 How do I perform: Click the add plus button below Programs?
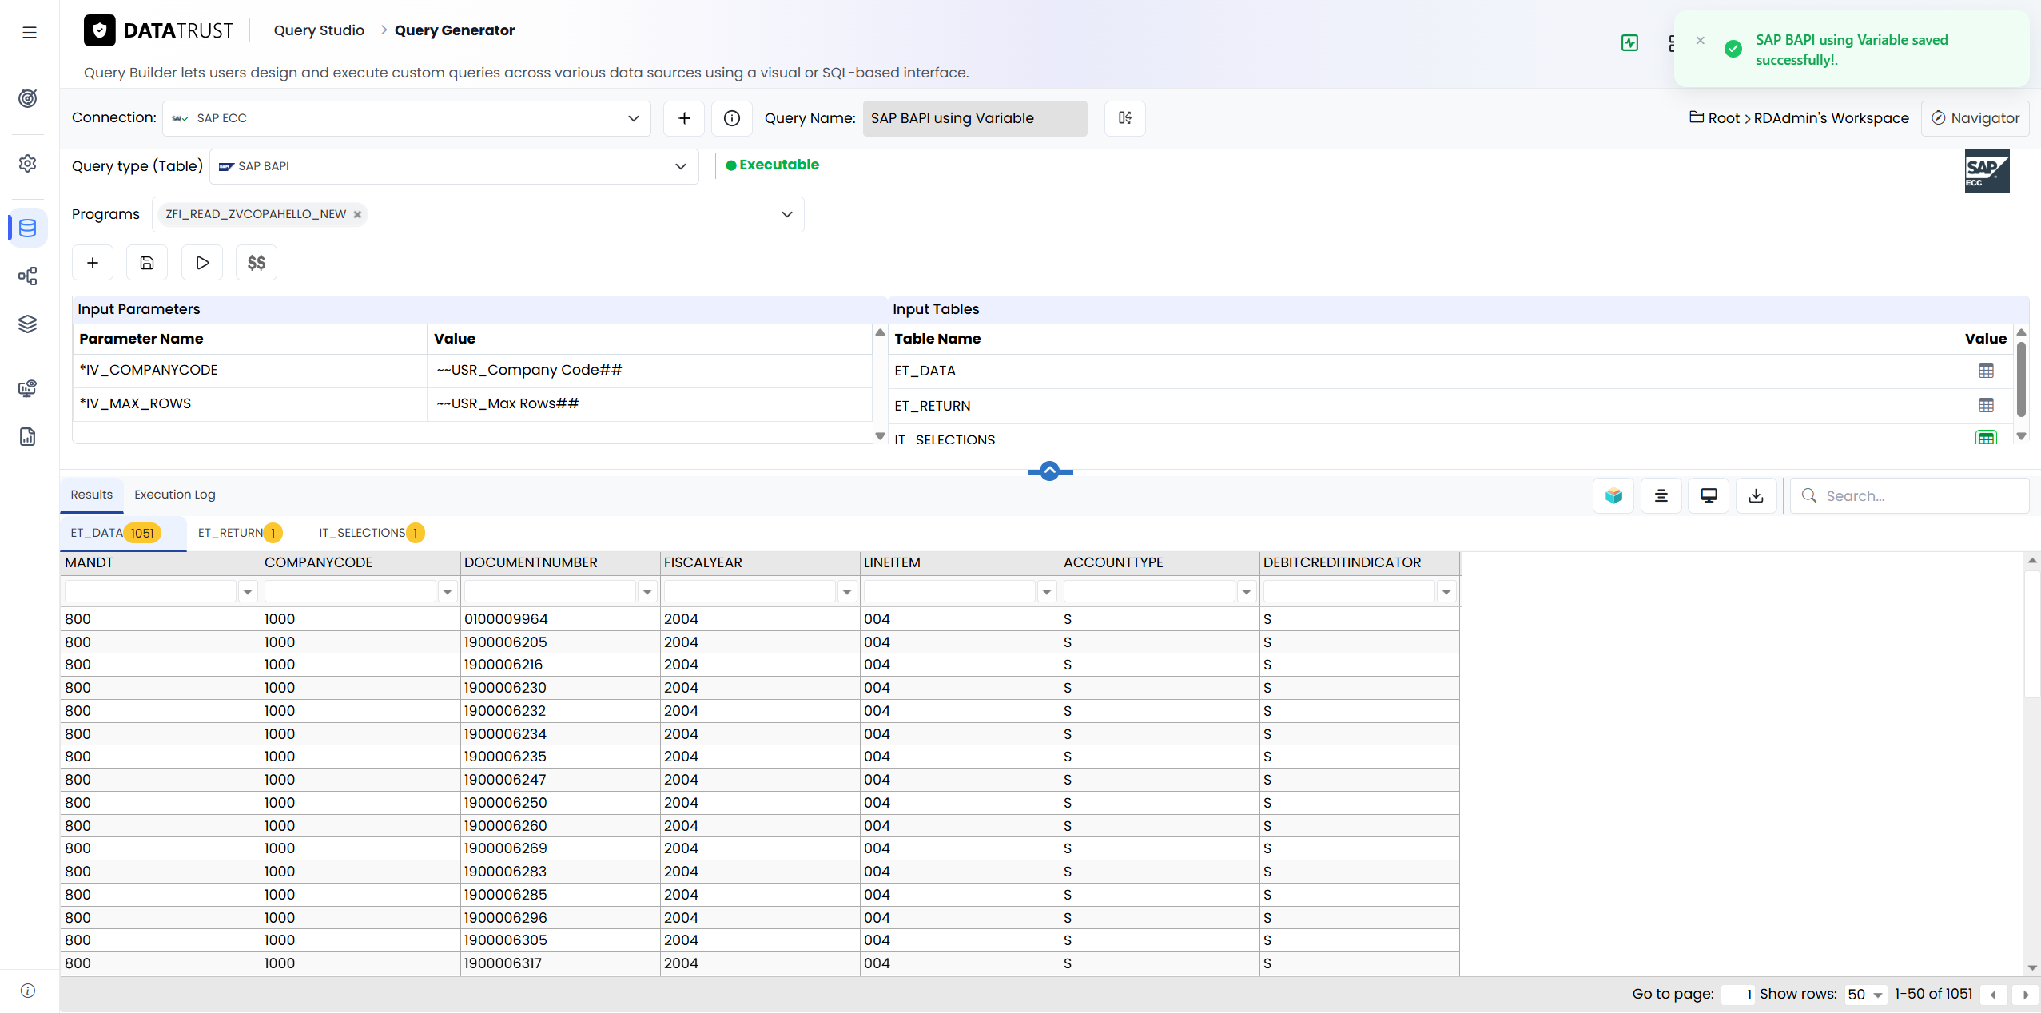[x=93, y=263]
